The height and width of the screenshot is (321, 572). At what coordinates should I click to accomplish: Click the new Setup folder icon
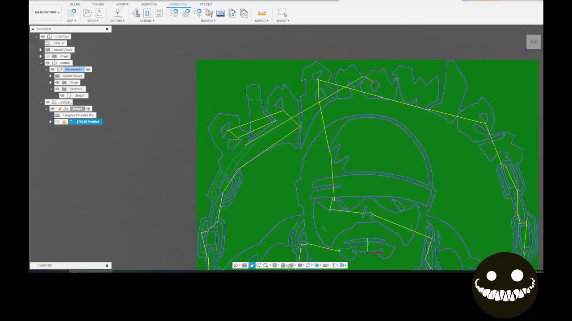coord(88,13)
